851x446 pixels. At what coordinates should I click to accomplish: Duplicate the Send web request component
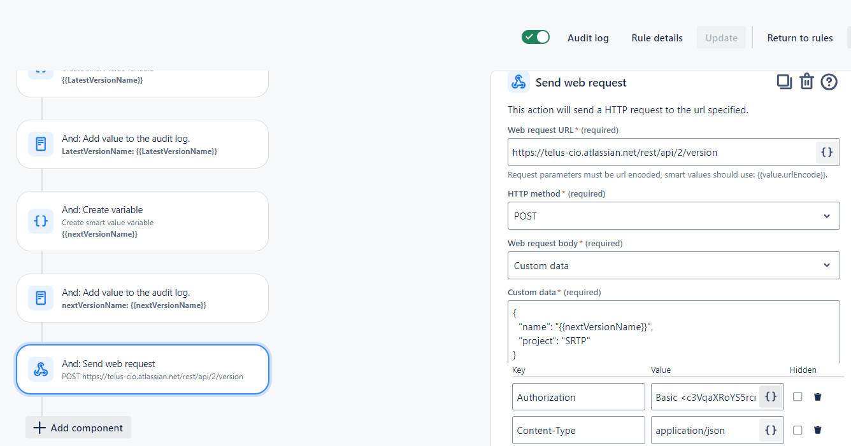(x=784, y=82)
